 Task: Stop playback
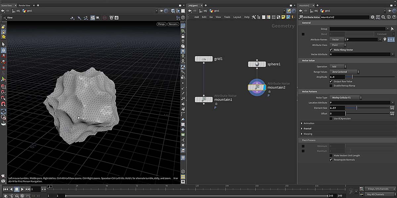click(17, 189)
